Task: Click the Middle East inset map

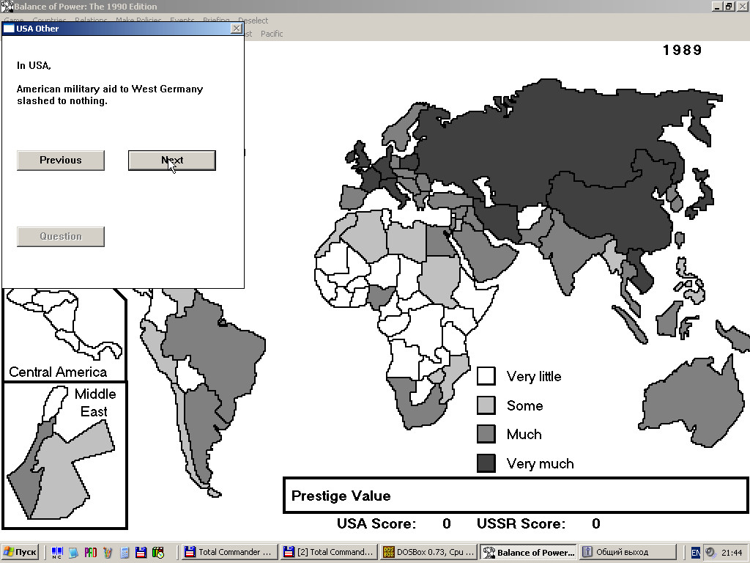Action: [64, 455]
